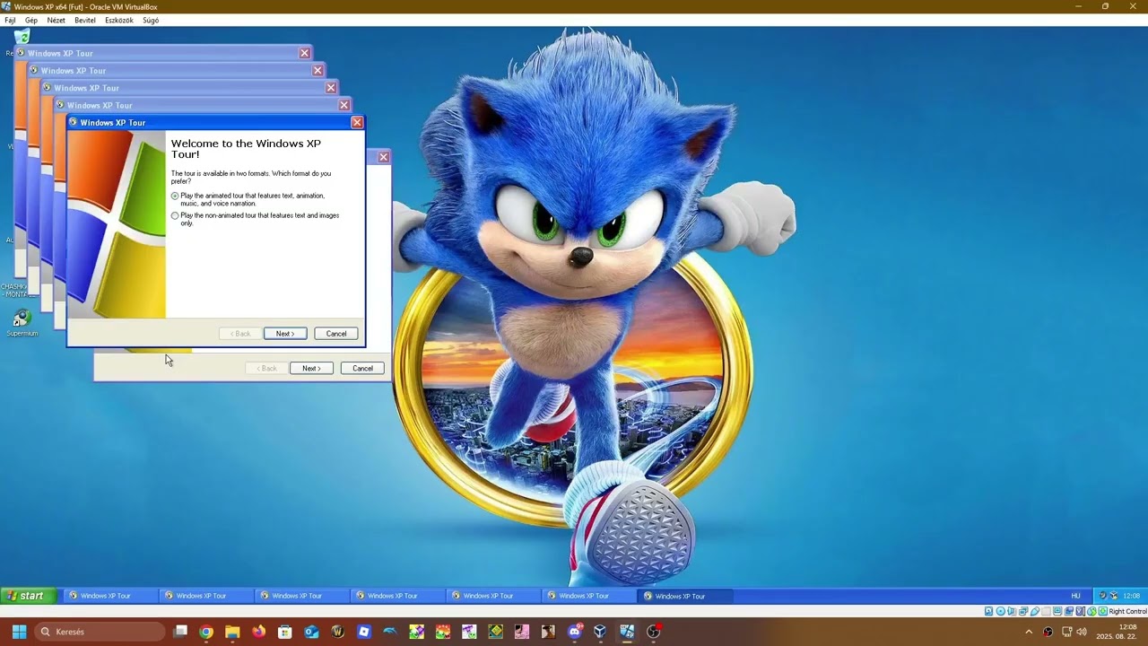
Task: Open Outlook from the taskbar
Action: (311, 632)
